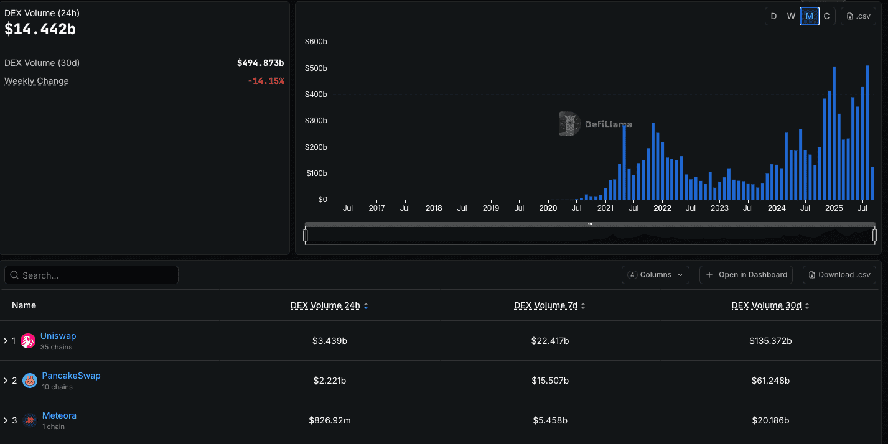This screenshot has width=888, height=444.
Task: Click the Uniswap protocol logo icon
Action: 28,340
